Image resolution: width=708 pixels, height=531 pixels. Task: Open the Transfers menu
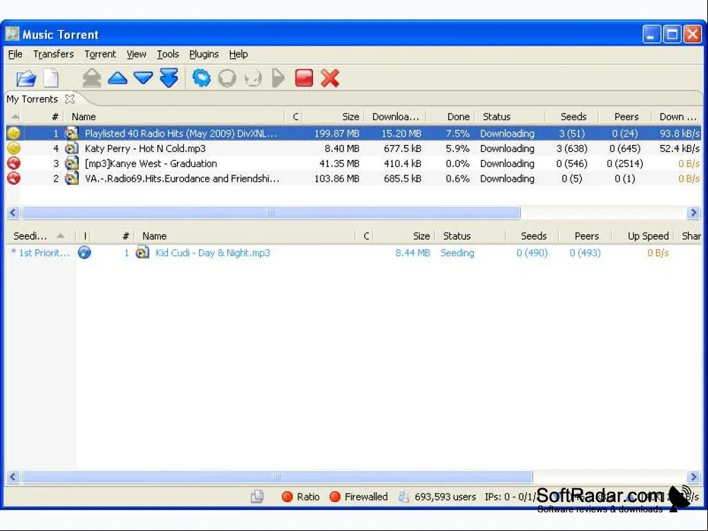click(x=53, y=54)
